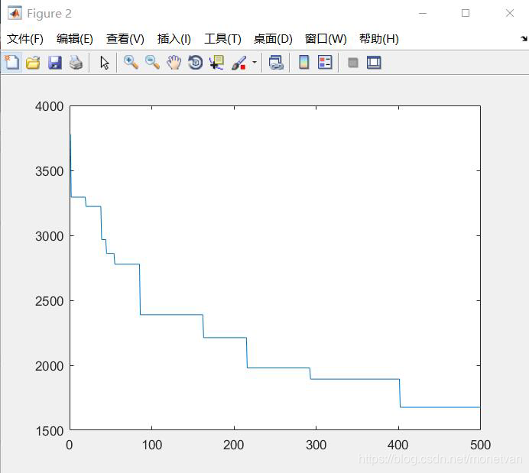Click the Hide Plot Tools icon
The width and height of the screenshot is (529, 473).
(353, 63)
